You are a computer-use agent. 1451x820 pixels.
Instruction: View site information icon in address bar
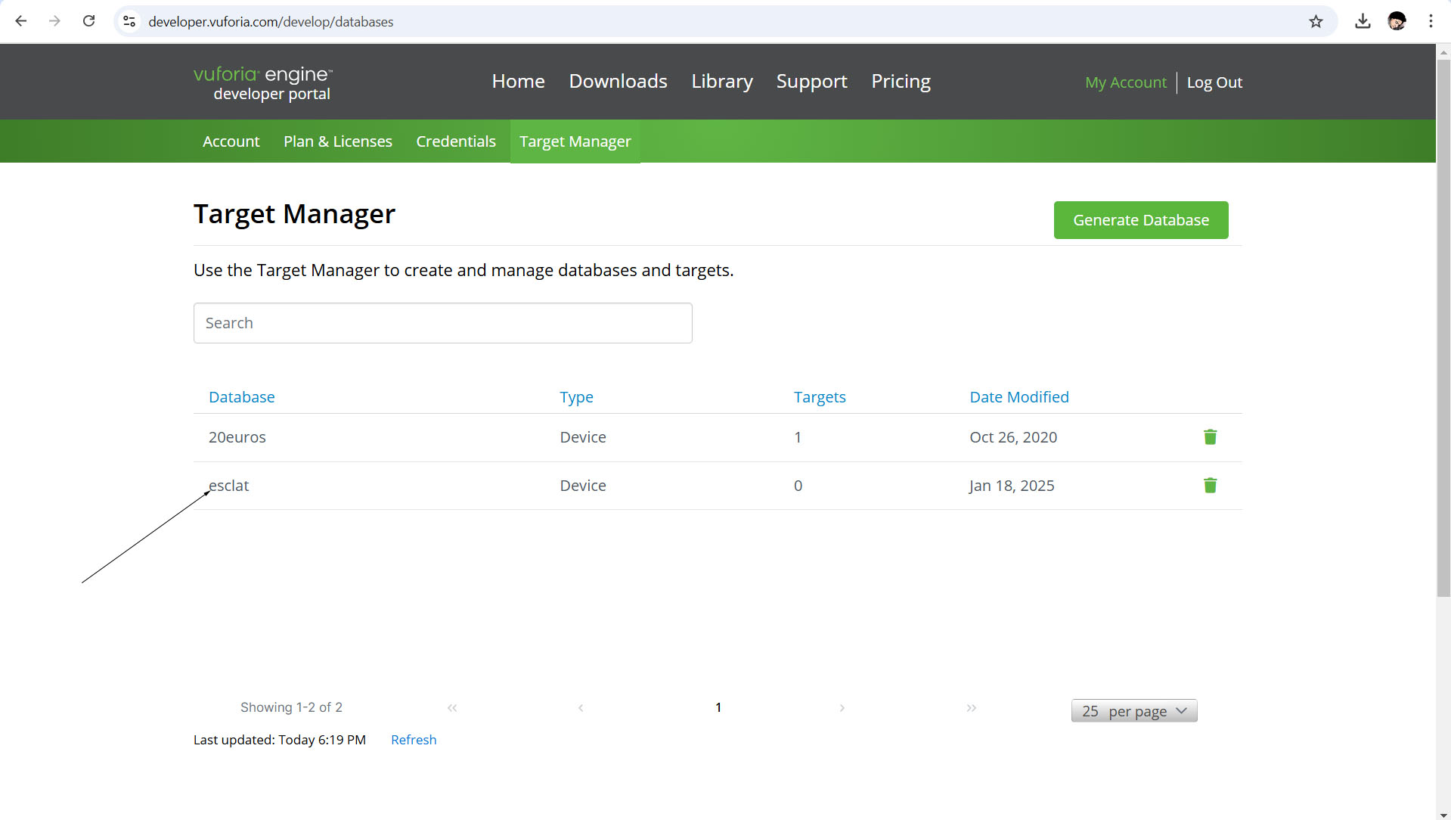pyautogui.click(x=129, y=21)
